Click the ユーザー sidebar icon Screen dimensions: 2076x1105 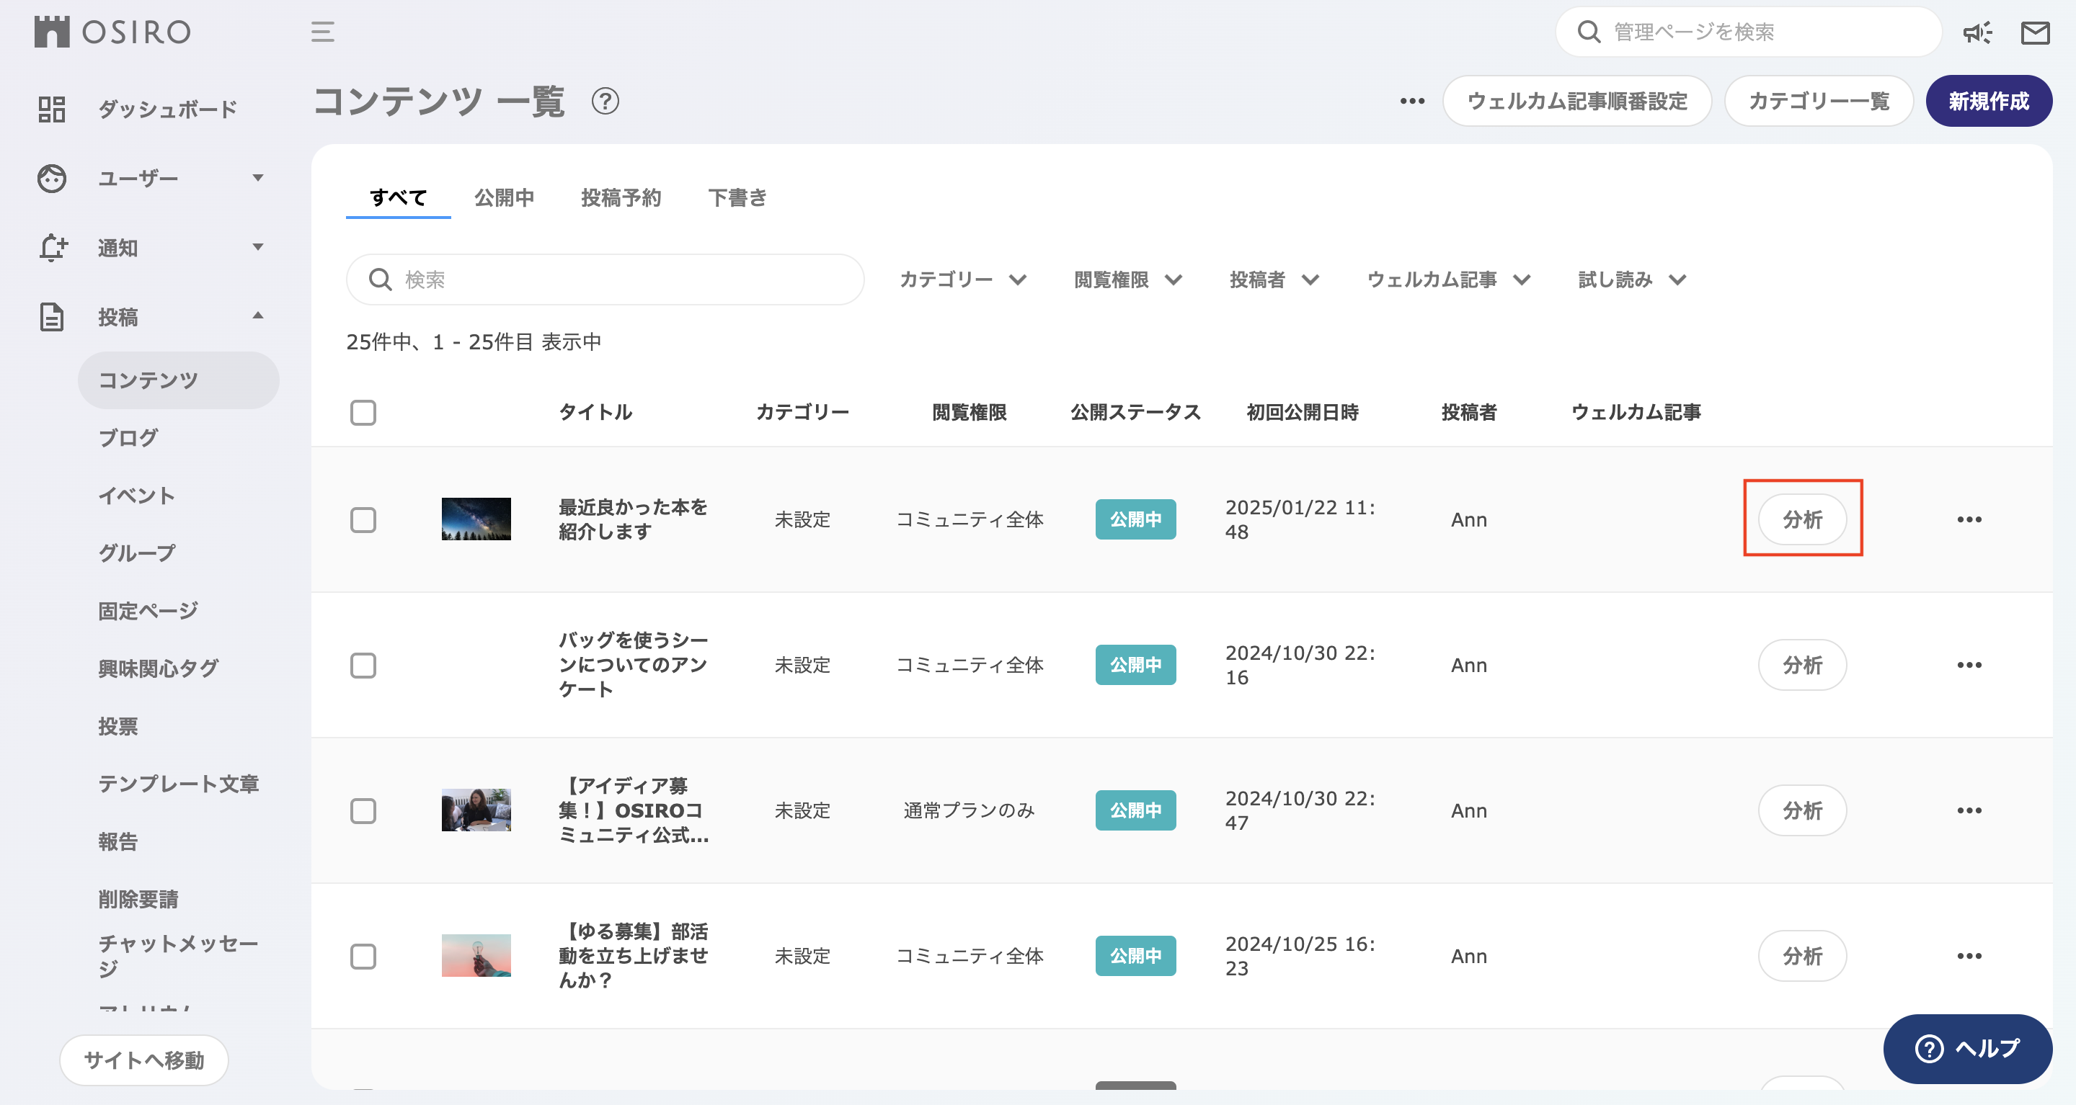[52, 178]
